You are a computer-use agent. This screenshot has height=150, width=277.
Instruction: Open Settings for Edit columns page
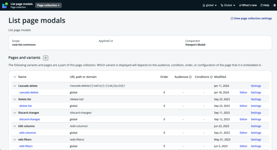pyautogui.click(x=256, y=126)
